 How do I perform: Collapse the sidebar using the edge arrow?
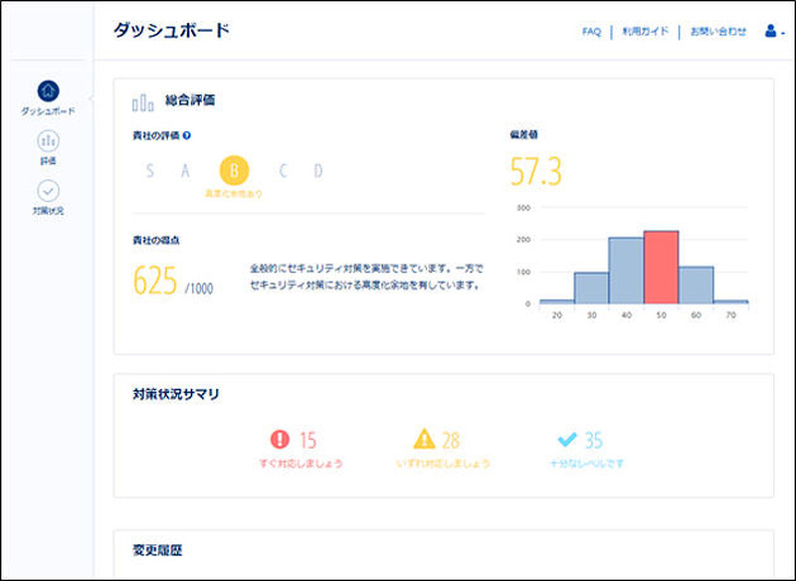(90, 98)
